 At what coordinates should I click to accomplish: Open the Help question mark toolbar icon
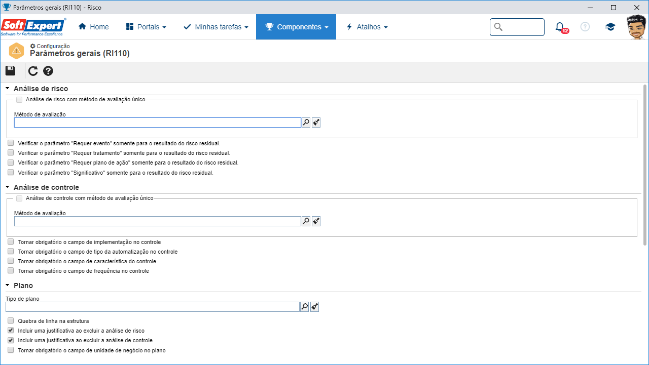[48, 71]
